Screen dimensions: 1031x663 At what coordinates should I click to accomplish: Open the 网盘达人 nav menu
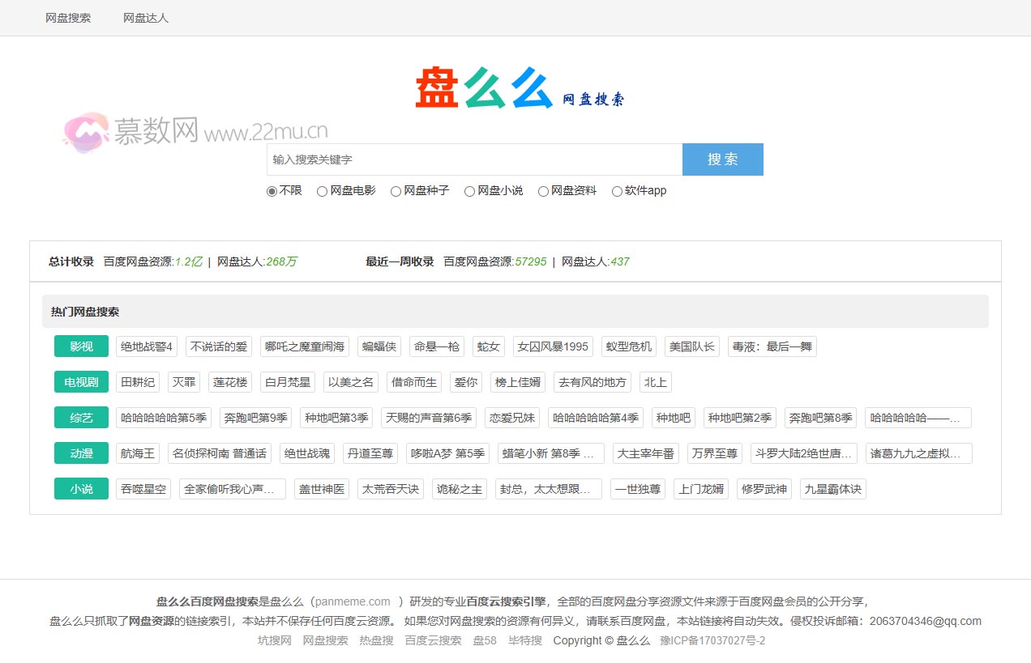144,17
